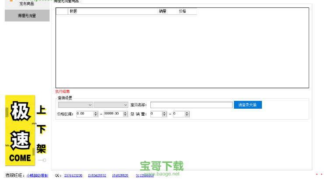Viewport: 324px width, 179px height.
Task: Increase the minimum price spinner
Action: [96, 113]
